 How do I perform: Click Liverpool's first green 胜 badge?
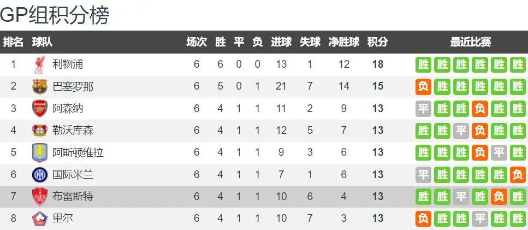[x=423, y=64]
